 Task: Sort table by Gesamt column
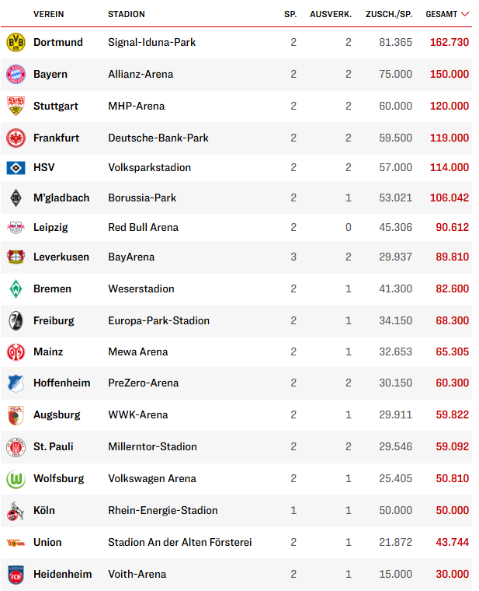point(441,14)
